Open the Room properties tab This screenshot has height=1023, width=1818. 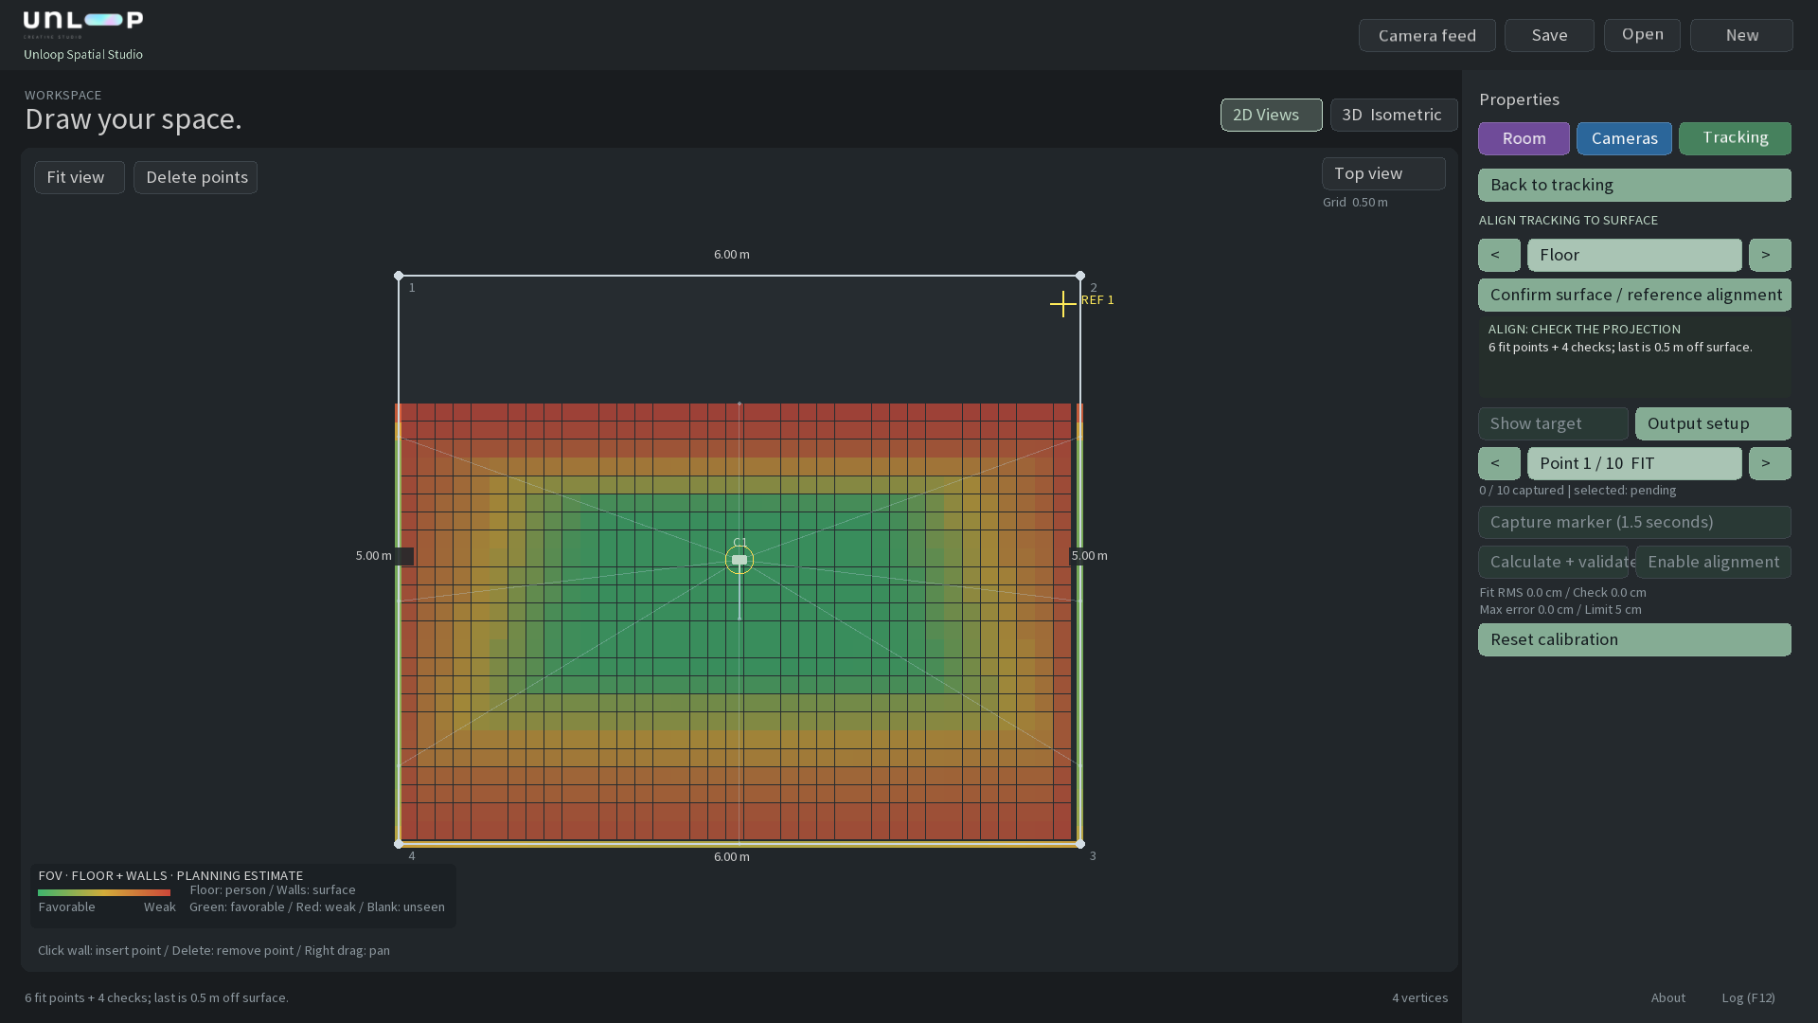point(1524,138)
